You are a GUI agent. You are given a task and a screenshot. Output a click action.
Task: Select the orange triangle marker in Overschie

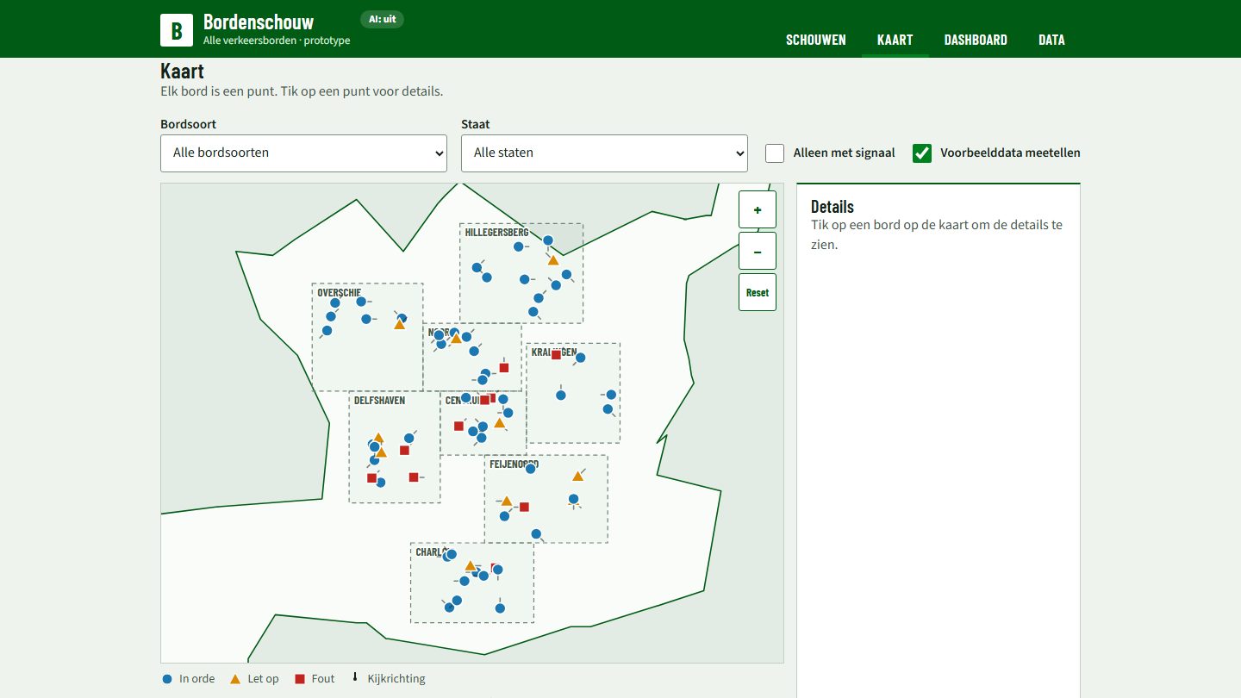[x=399, y=324]
